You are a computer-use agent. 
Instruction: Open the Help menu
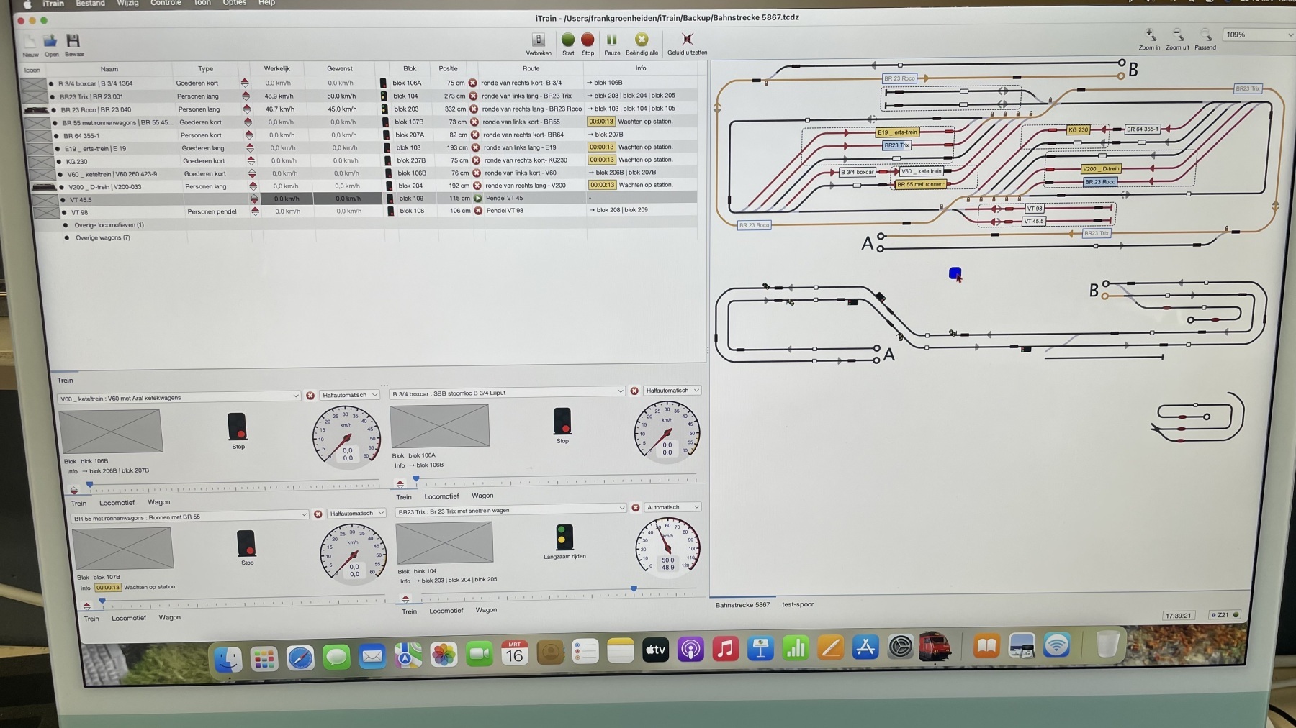click(266, 4)
